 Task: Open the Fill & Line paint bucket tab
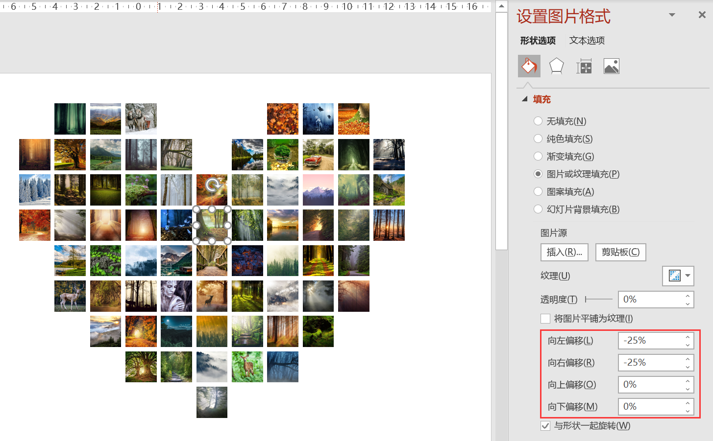click(x=529, y=66)
